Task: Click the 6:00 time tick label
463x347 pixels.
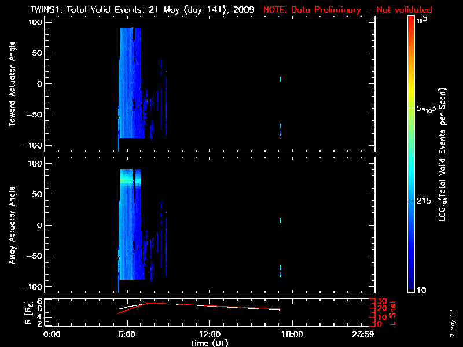Action: (x=127, y=335)
